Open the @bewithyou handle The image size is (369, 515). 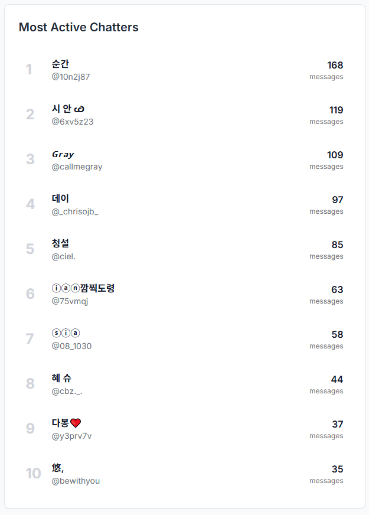pos(76,481)
